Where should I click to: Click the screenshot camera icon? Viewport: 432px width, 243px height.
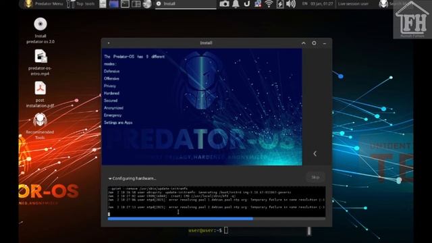tap(224, 3)
